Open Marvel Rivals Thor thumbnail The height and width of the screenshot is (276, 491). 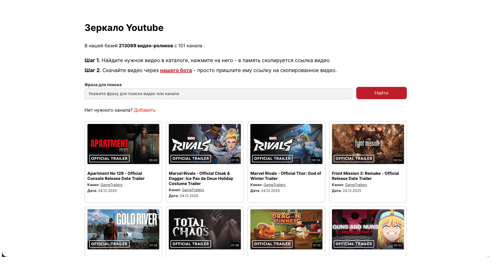point(286,144)
